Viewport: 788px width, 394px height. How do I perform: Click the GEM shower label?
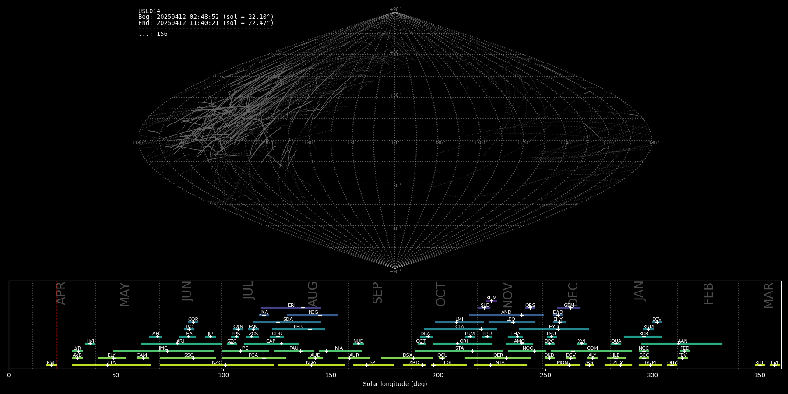point(569,306)
